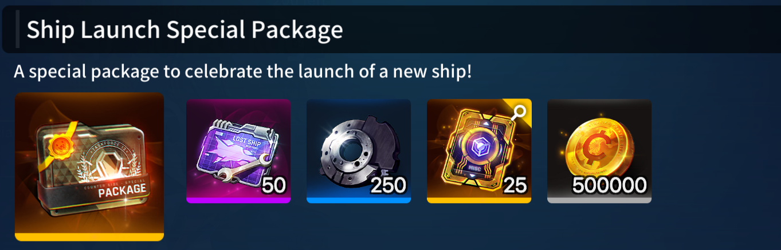
Task: Select the Lost Ship blueprint item
Action: point(238,151)
